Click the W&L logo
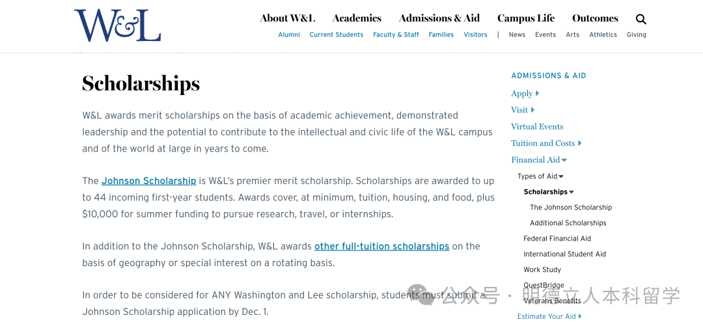The width and height of the screenshot is (703, 324). click(117, 26)
